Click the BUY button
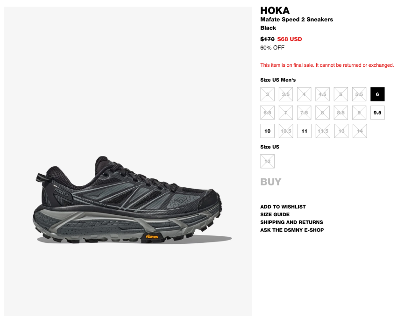 click(270, 182)
